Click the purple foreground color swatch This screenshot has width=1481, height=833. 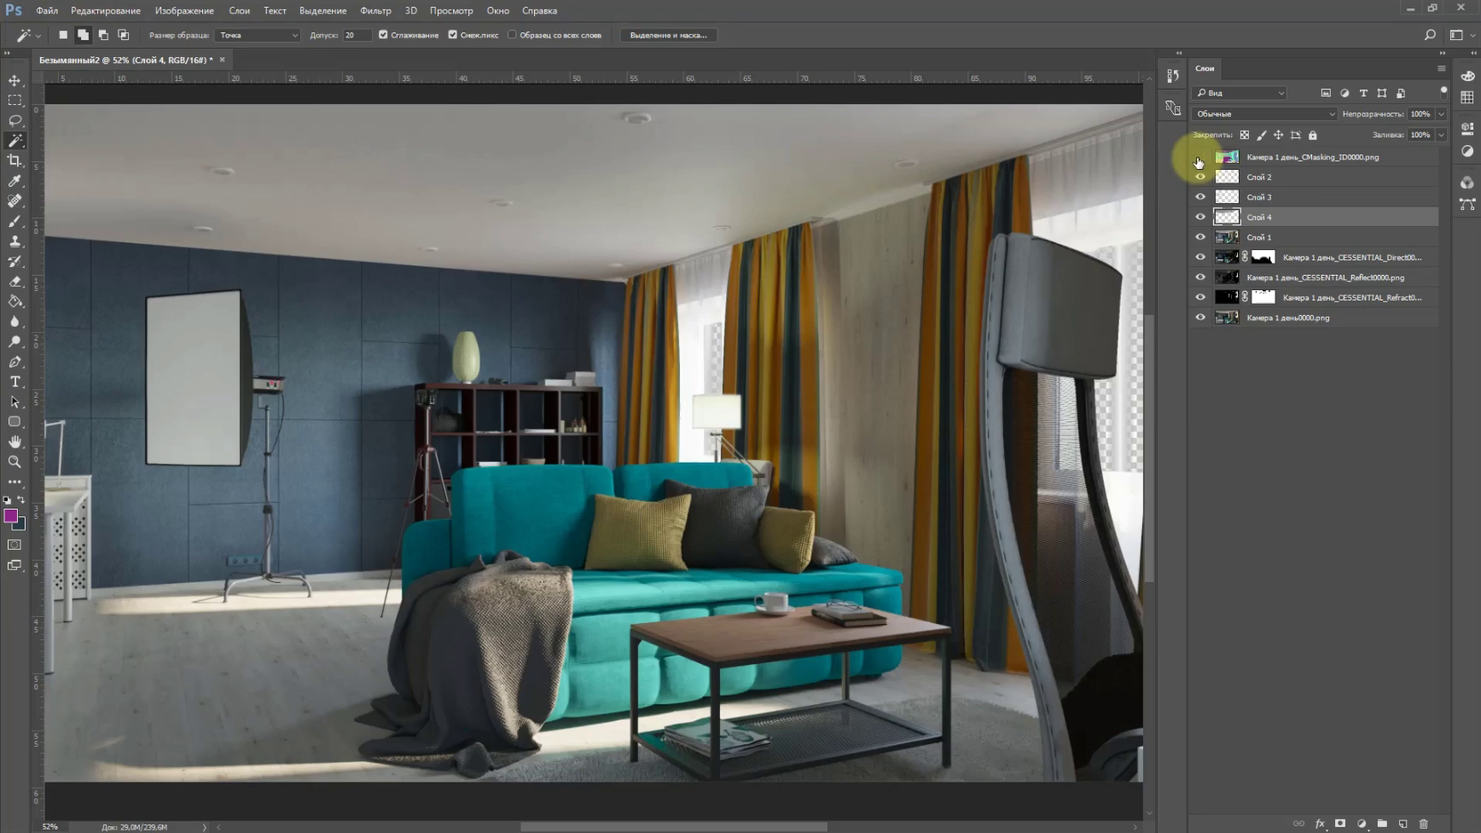[10, 516]
